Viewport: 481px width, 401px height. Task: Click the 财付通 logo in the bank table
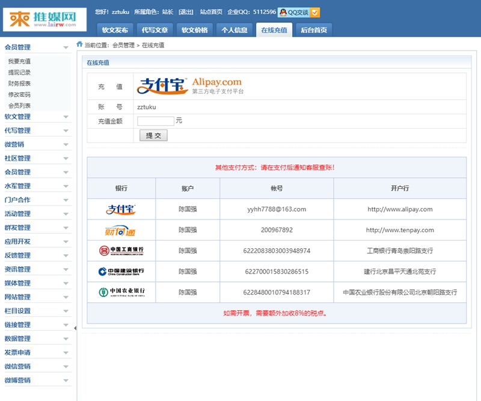pyautogui.click(x=121, y=230)
